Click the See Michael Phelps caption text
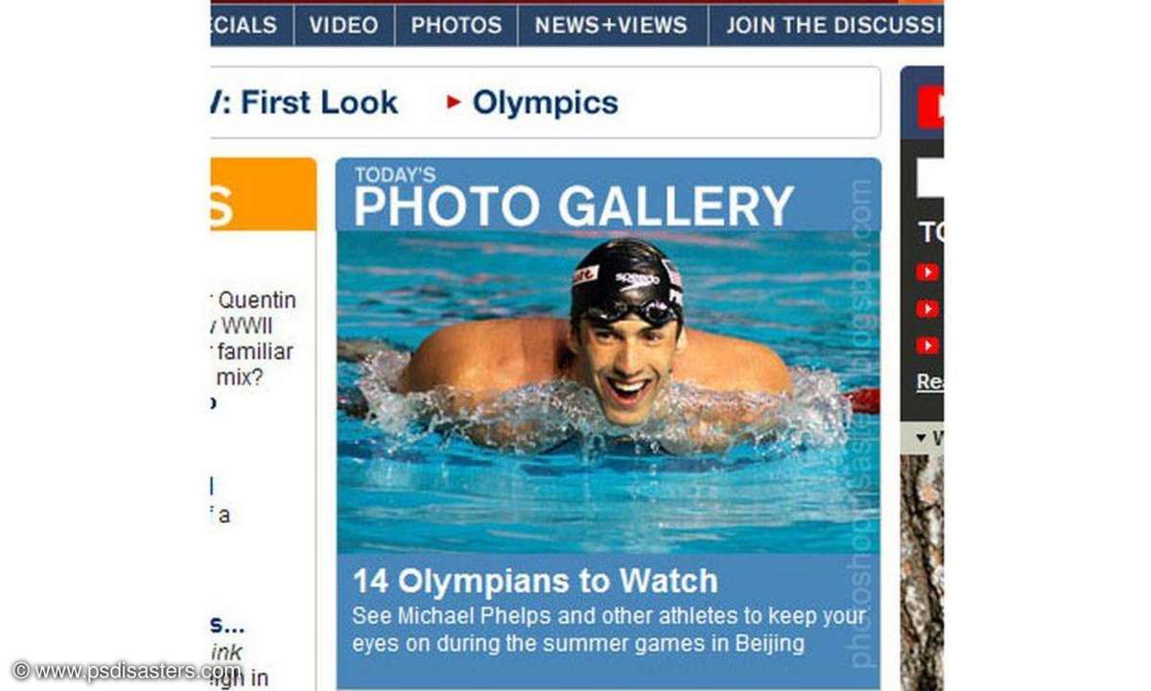The height and width of the screenshot is (691, 1151). [x=608, y=630]
